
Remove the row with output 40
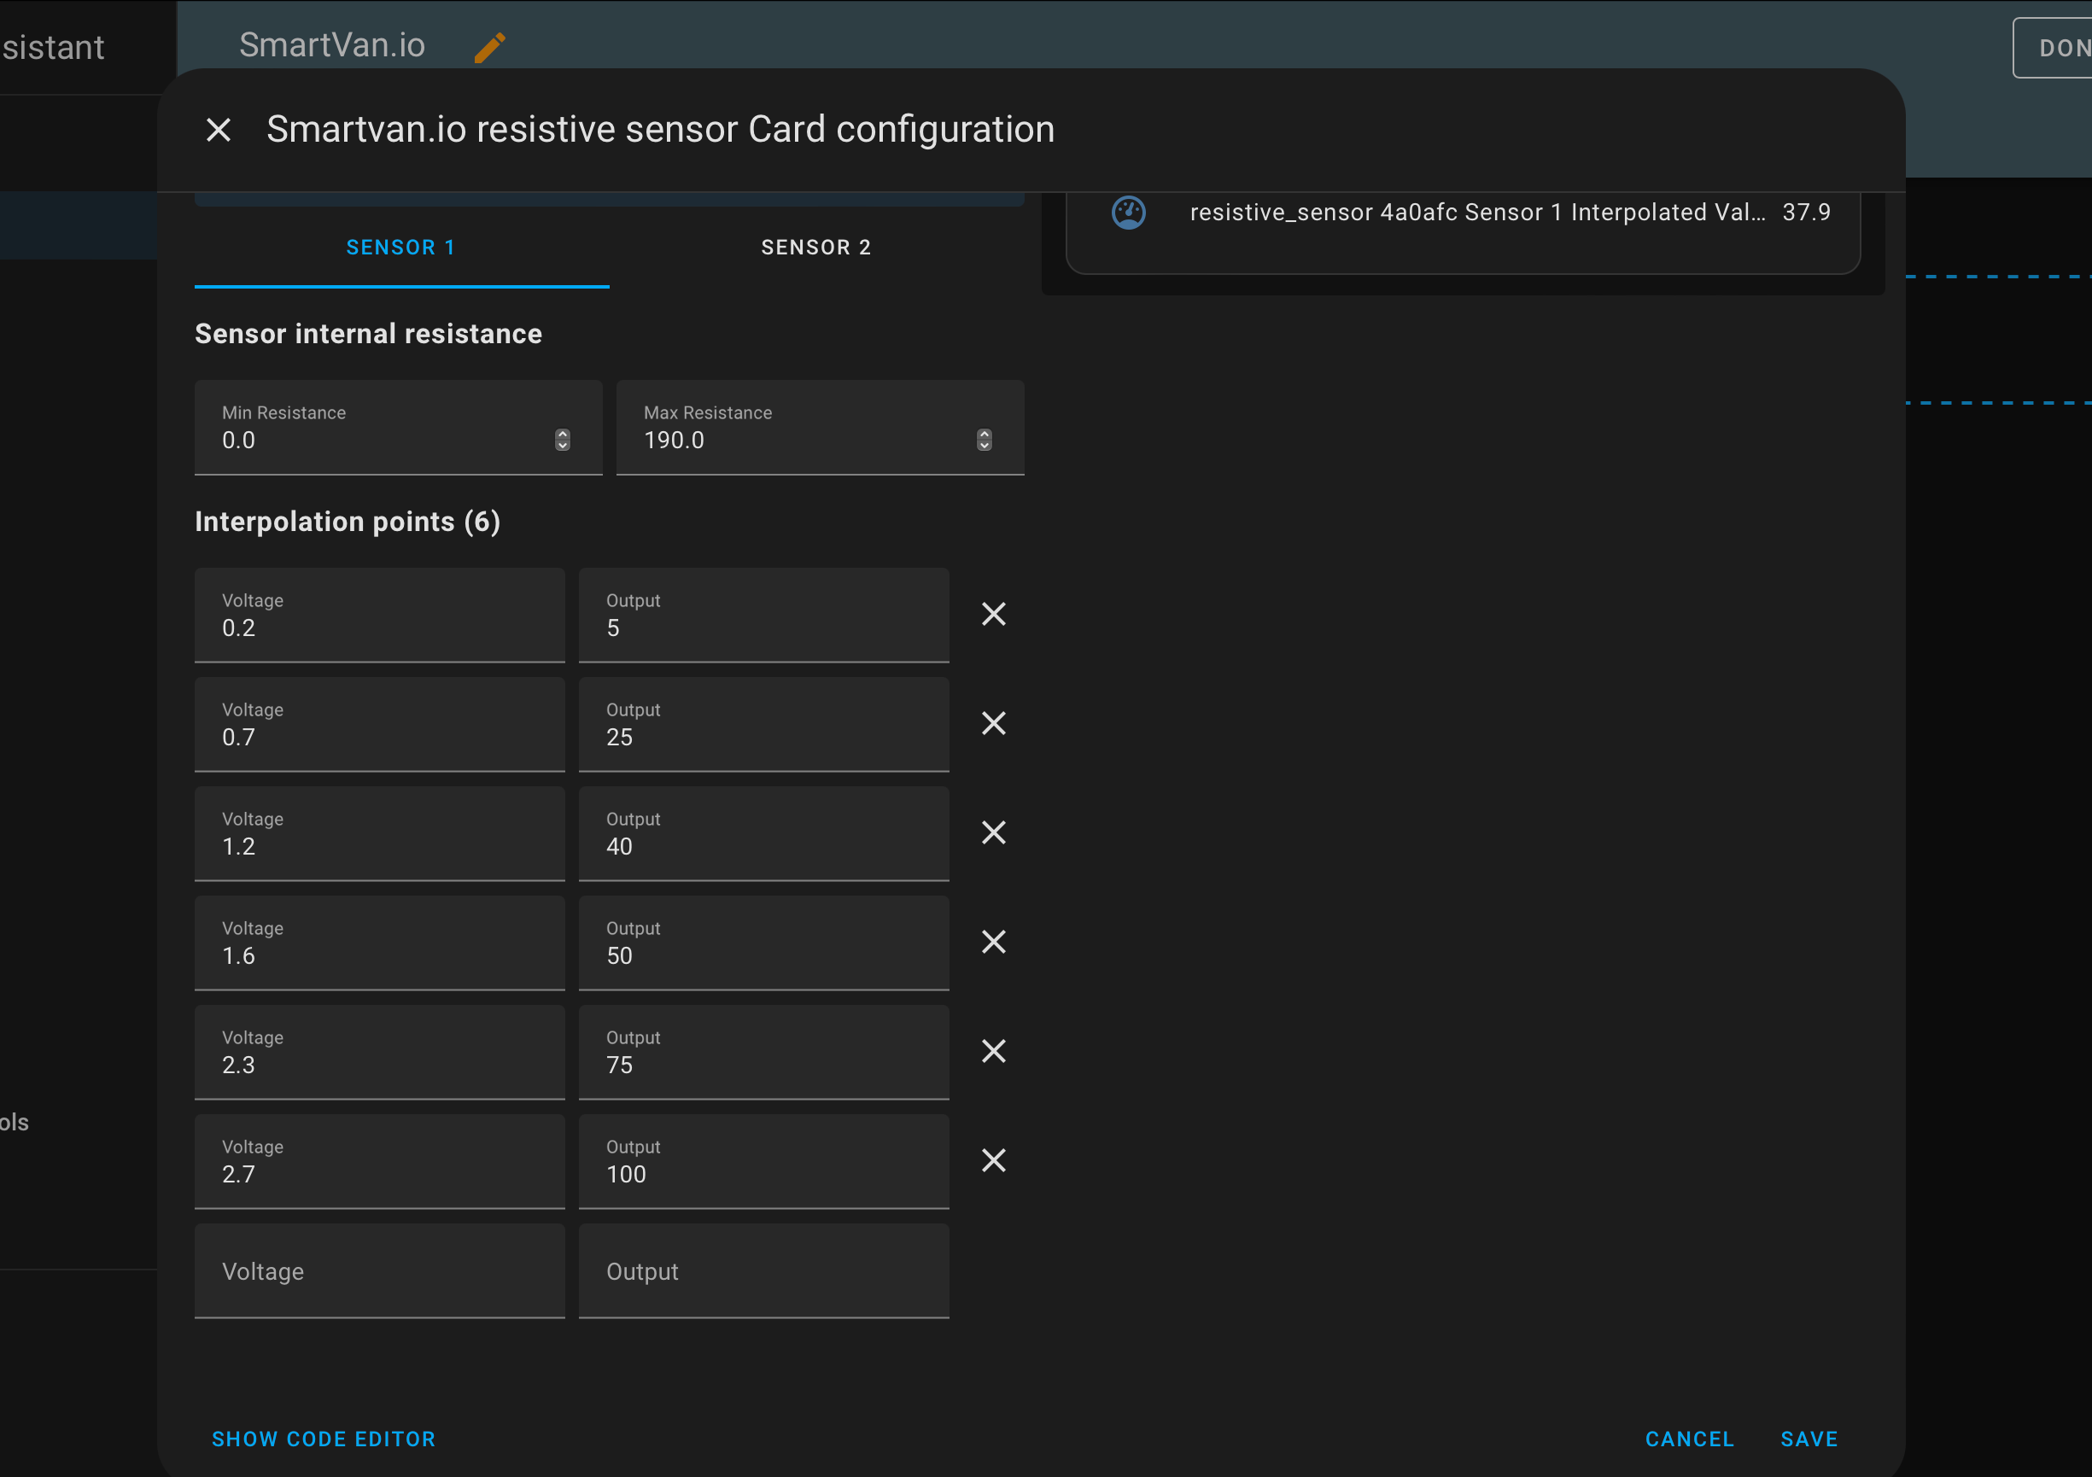coord(993,832)
